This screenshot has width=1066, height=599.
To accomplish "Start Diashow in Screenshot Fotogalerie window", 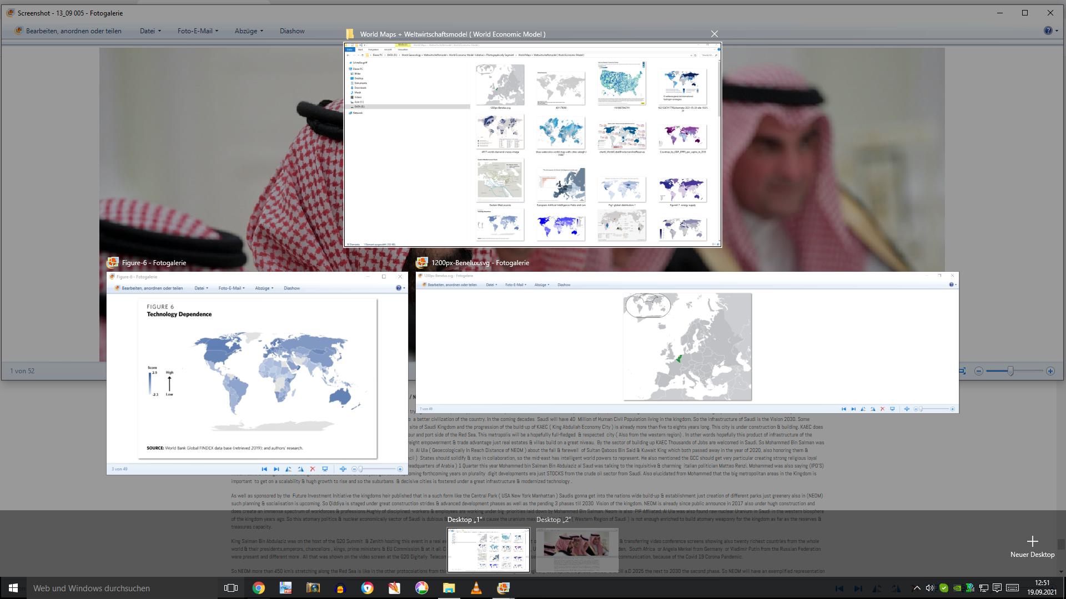I will 292,31.
